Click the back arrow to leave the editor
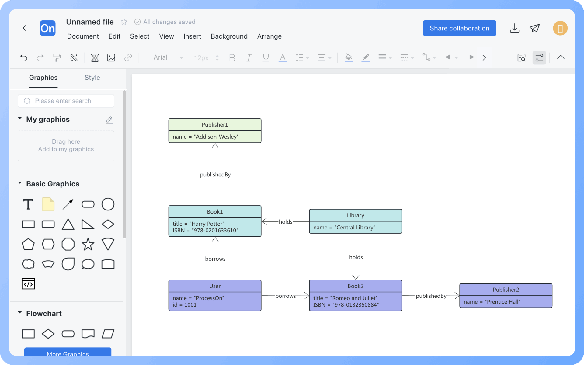The image size is (584, 365). [25, 28]
